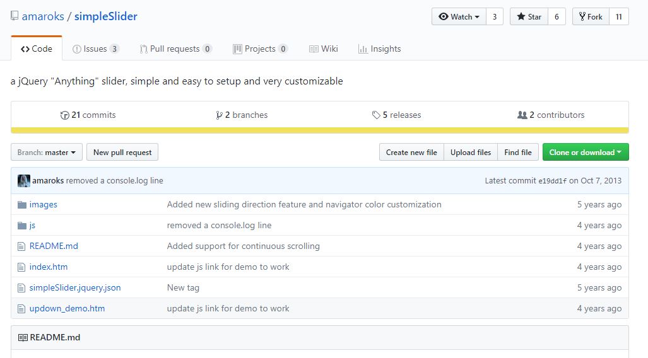Star the simpleSlider repository
Screen dimensions: 648x358
pyautogui.click(x=529, y=16)
